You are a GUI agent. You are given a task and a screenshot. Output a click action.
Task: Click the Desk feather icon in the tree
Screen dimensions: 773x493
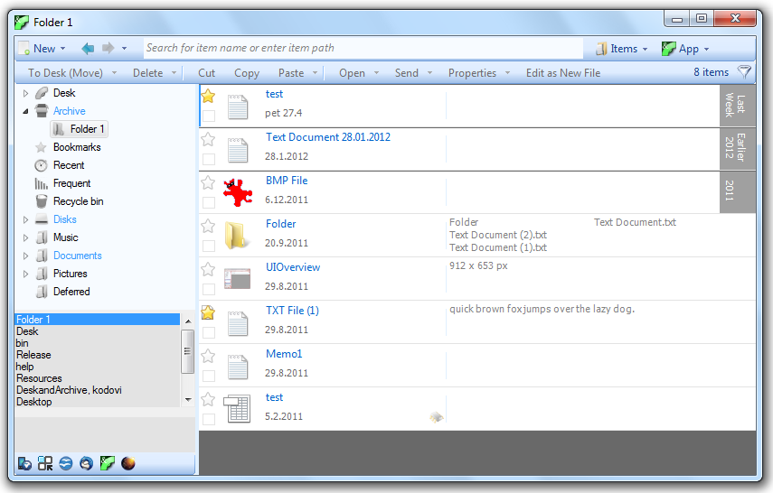click(42, 93)
